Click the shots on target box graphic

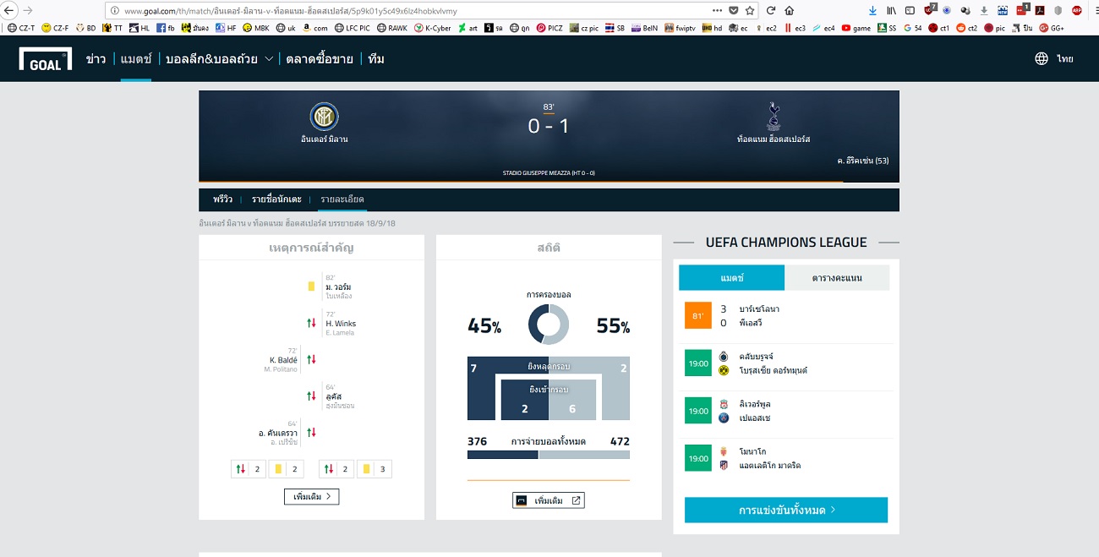[x=549, y=399]
